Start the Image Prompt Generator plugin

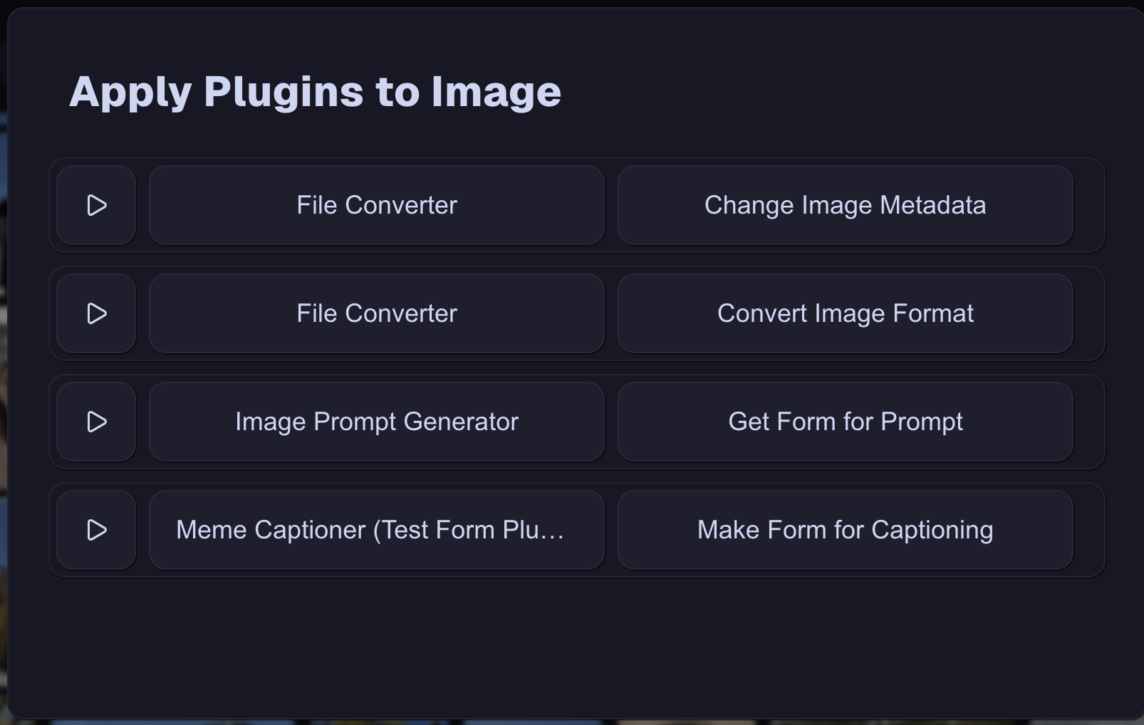[95, 421]
